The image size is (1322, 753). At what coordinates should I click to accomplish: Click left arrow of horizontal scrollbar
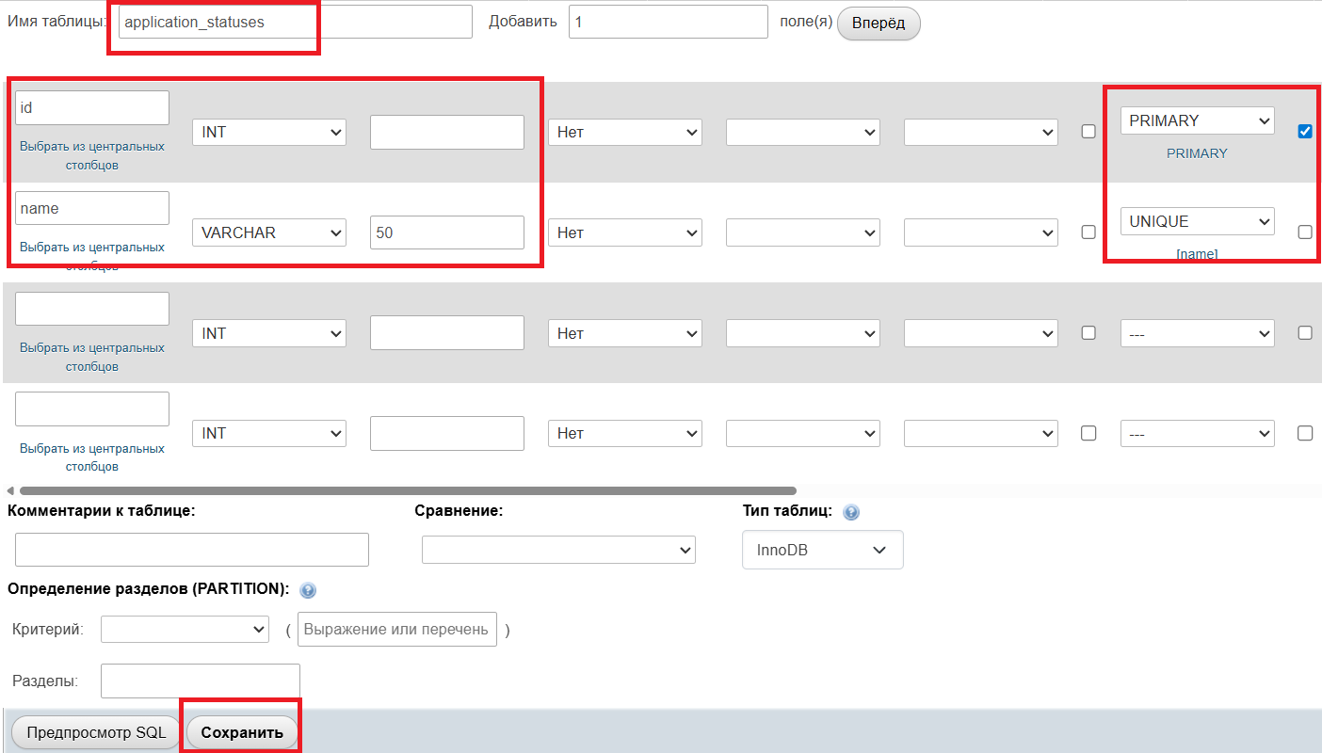10,490
